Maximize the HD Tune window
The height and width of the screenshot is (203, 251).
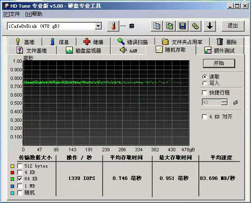[237, 6]
